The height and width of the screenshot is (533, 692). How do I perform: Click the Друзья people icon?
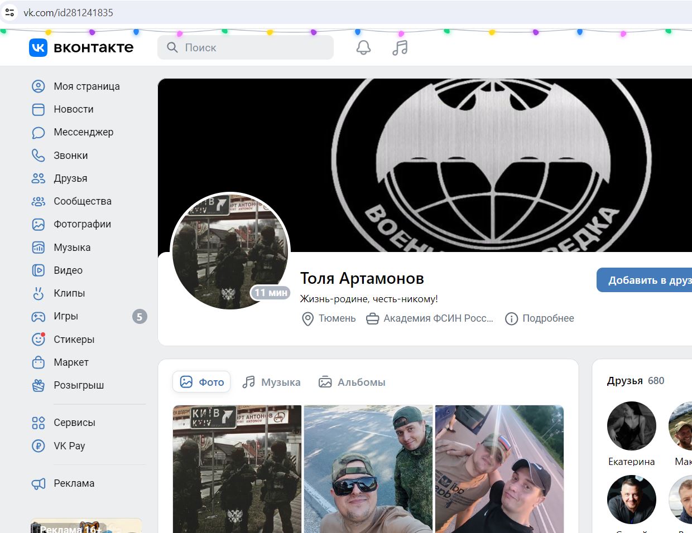pos(38,178)
